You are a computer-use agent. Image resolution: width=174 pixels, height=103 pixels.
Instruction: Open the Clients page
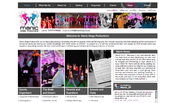pos(113,5)
